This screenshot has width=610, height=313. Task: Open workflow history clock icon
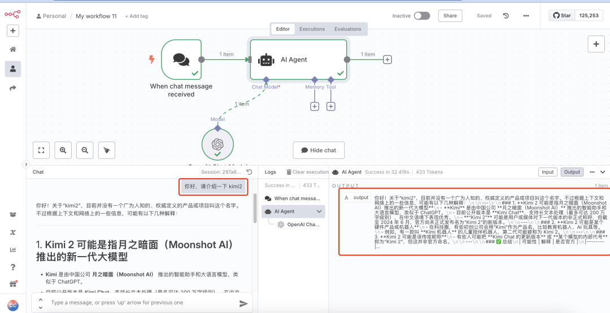click(x=506, y=16)
